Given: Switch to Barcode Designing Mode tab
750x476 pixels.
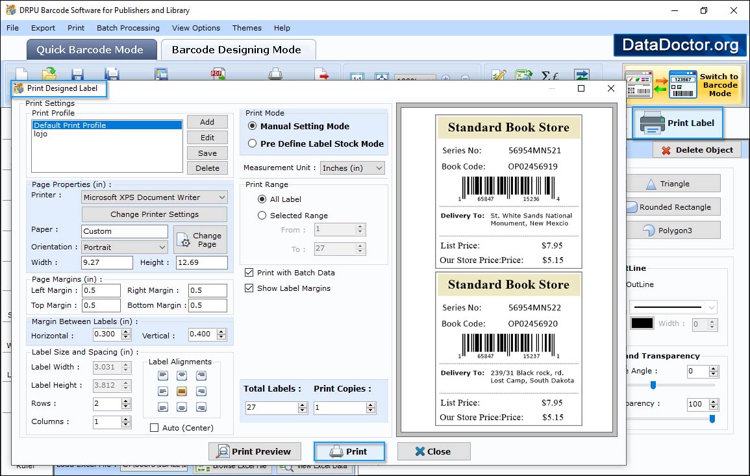Looking at the screenshot, I should [x=238, y=50].
